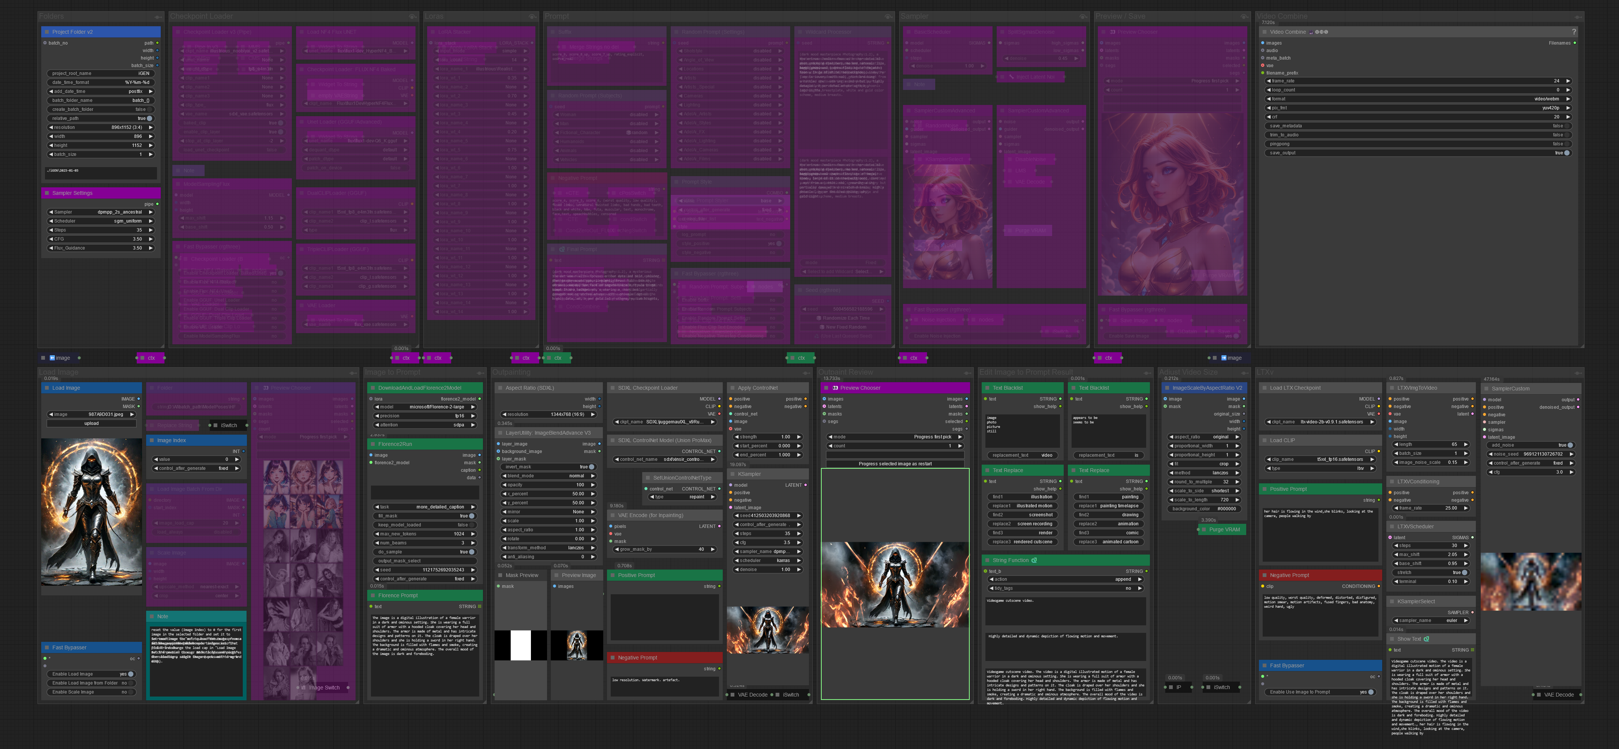Click the LTXv group pin icon
Image resolution: width=1619 pixels, height=749 pixels.
tap(1577, 372)
